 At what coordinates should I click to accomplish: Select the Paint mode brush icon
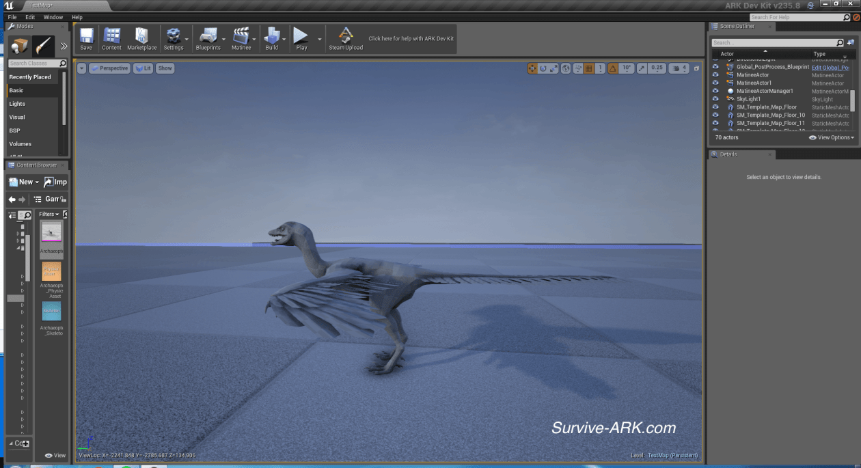coord(43,46)
